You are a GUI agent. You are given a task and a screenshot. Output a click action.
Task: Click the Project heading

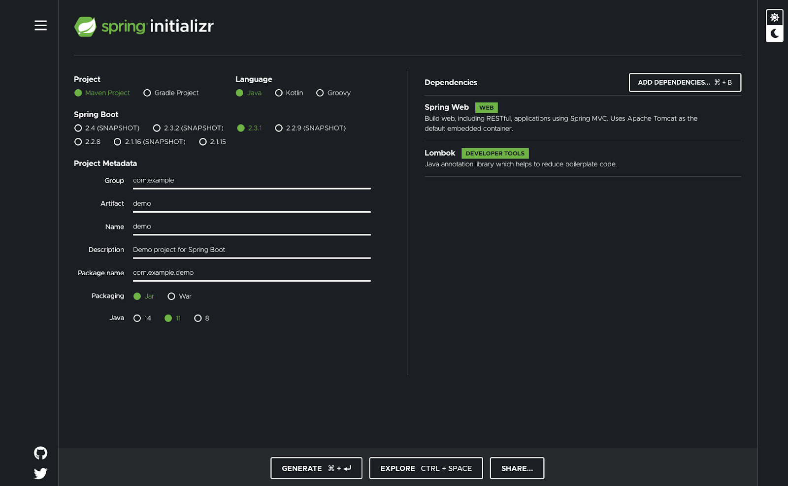pos(87,79)
